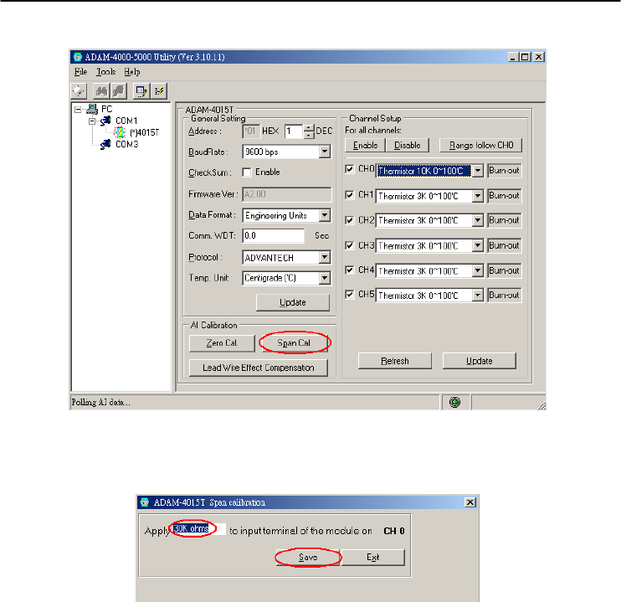Viewport: 621px width, 602px height.
Task: Click the address DEC input field
Action: (294, 131)
